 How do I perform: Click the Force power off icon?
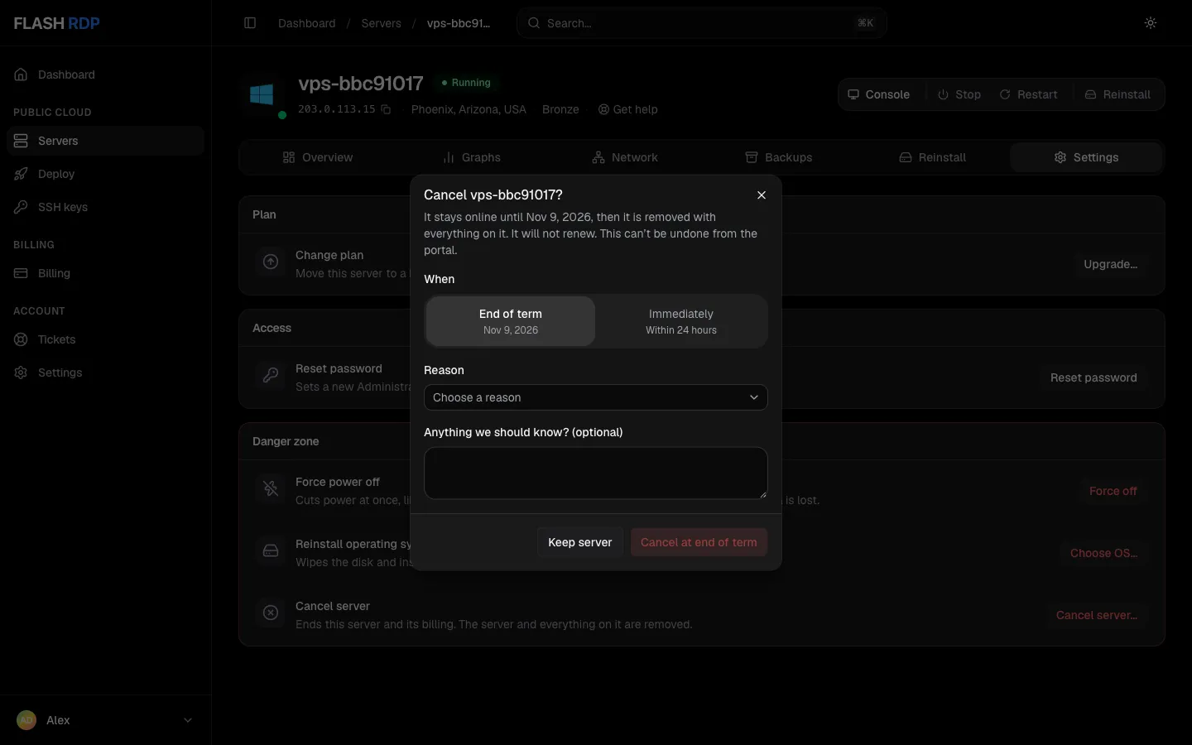pos(271,489)
